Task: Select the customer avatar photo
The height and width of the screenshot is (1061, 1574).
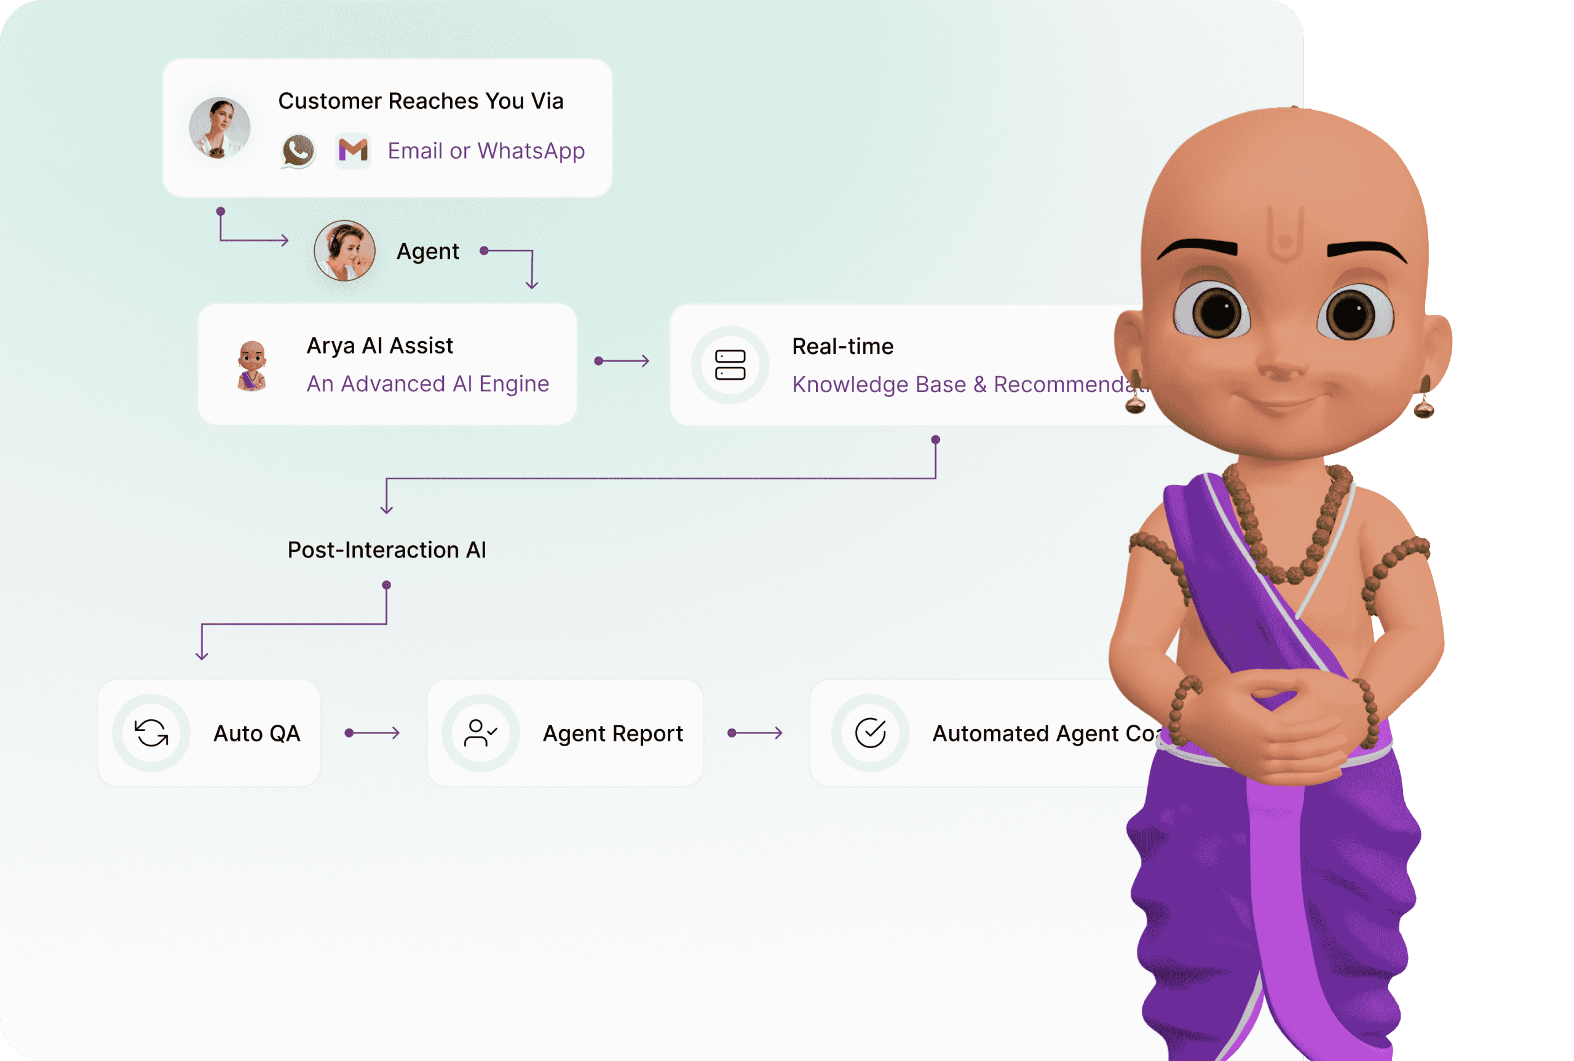Action: tap(219, 127)
